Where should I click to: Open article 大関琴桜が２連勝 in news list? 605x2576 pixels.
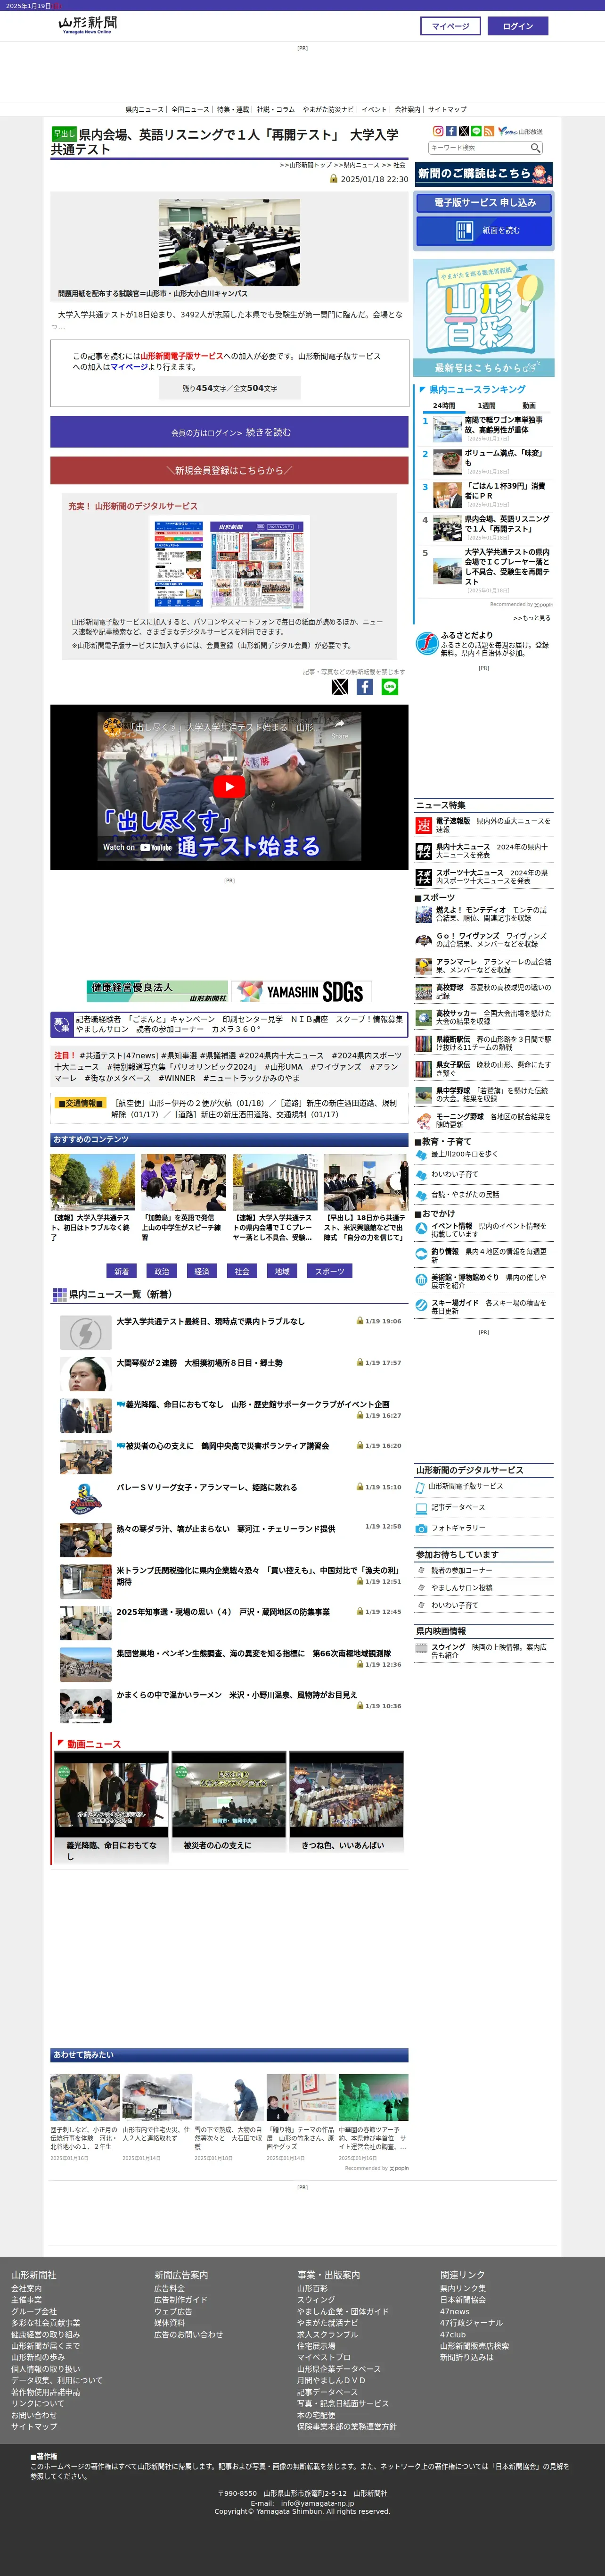click(x=200, y=1362)
